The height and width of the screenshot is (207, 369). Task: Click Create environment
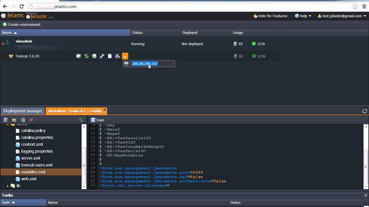click(22, 24)
